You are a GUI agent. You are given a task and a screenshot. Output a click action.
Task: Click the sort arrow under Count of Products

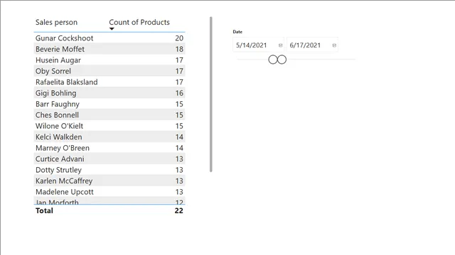tap(112, 28)
